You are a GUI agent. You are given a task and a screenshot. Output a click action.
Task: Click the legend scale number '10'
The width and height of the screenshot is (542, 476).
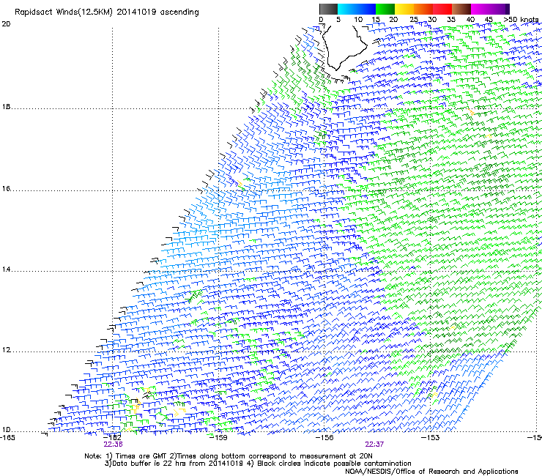[x=358, y=20]
